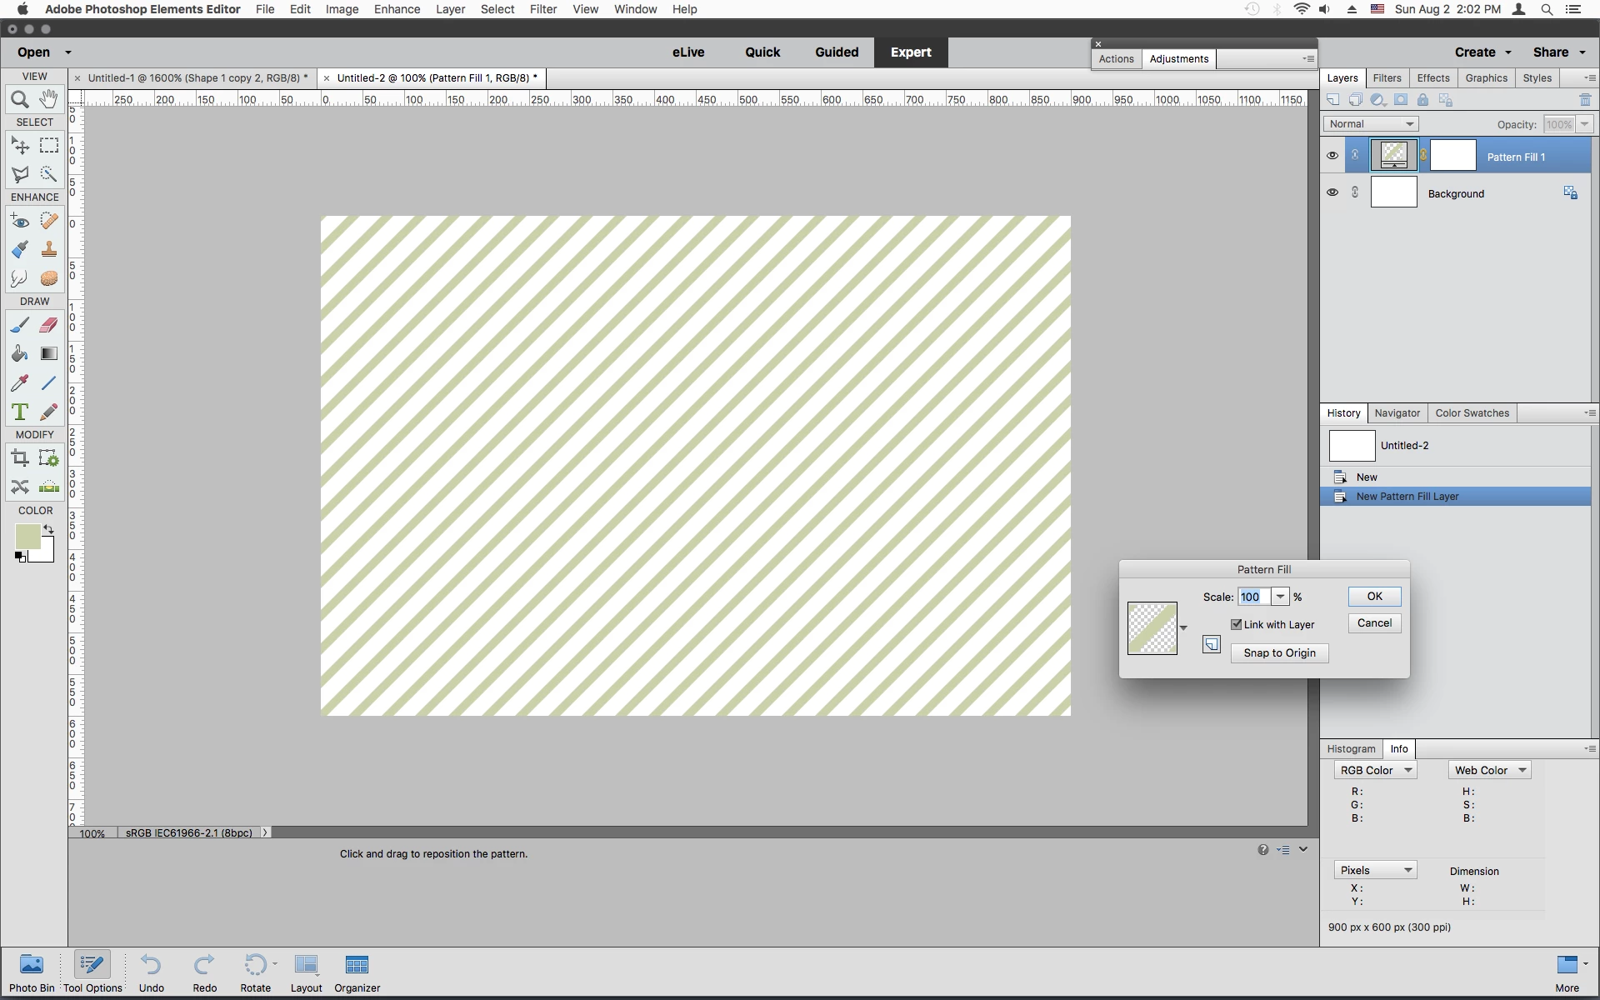This screenshot has height=1000, width=1600.
Task: Uncheck the Link with Layer checkbox
Action: point(1237,624)
